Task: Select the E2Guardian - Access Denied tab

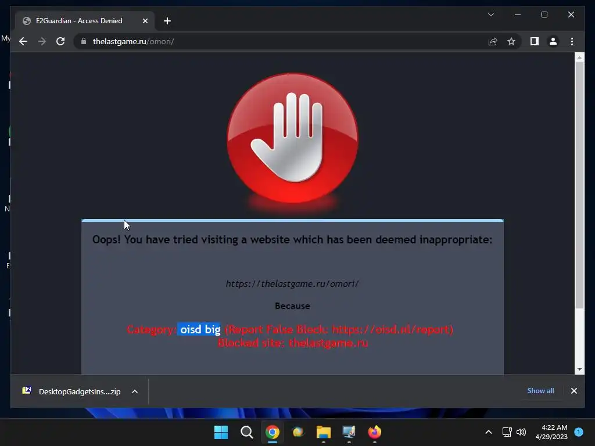Action: [85, 21]
